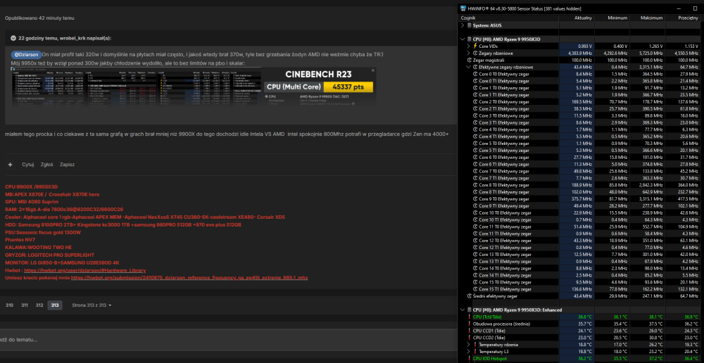Open the HWiNFO sensors thumbnail in the quote
The image size is (704, 363).
pyautogui.click(x=136, y=87)
